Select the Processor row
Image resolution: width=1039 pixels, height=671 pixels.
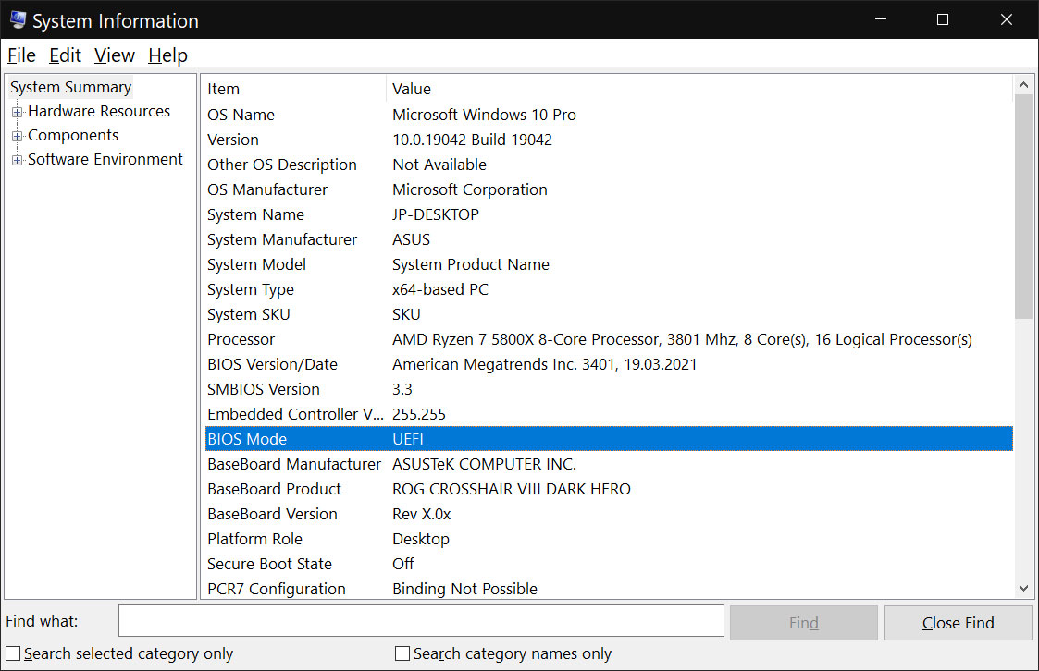609,339
